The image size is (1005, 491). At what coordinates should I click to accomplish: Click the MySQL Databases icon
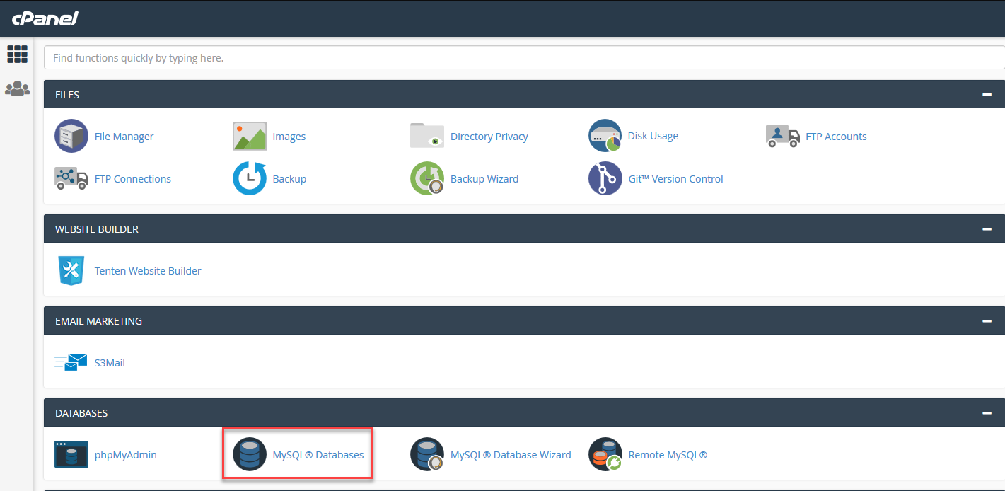coord(250,454)
